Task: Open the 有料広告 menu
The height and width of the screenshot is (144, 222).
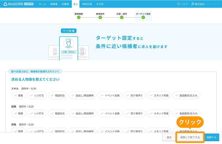Action: click(87, 4)
